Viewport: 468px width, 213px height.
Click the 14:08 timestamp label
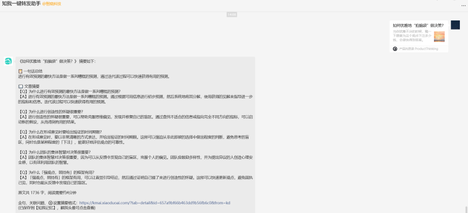(x=232, y=15)
